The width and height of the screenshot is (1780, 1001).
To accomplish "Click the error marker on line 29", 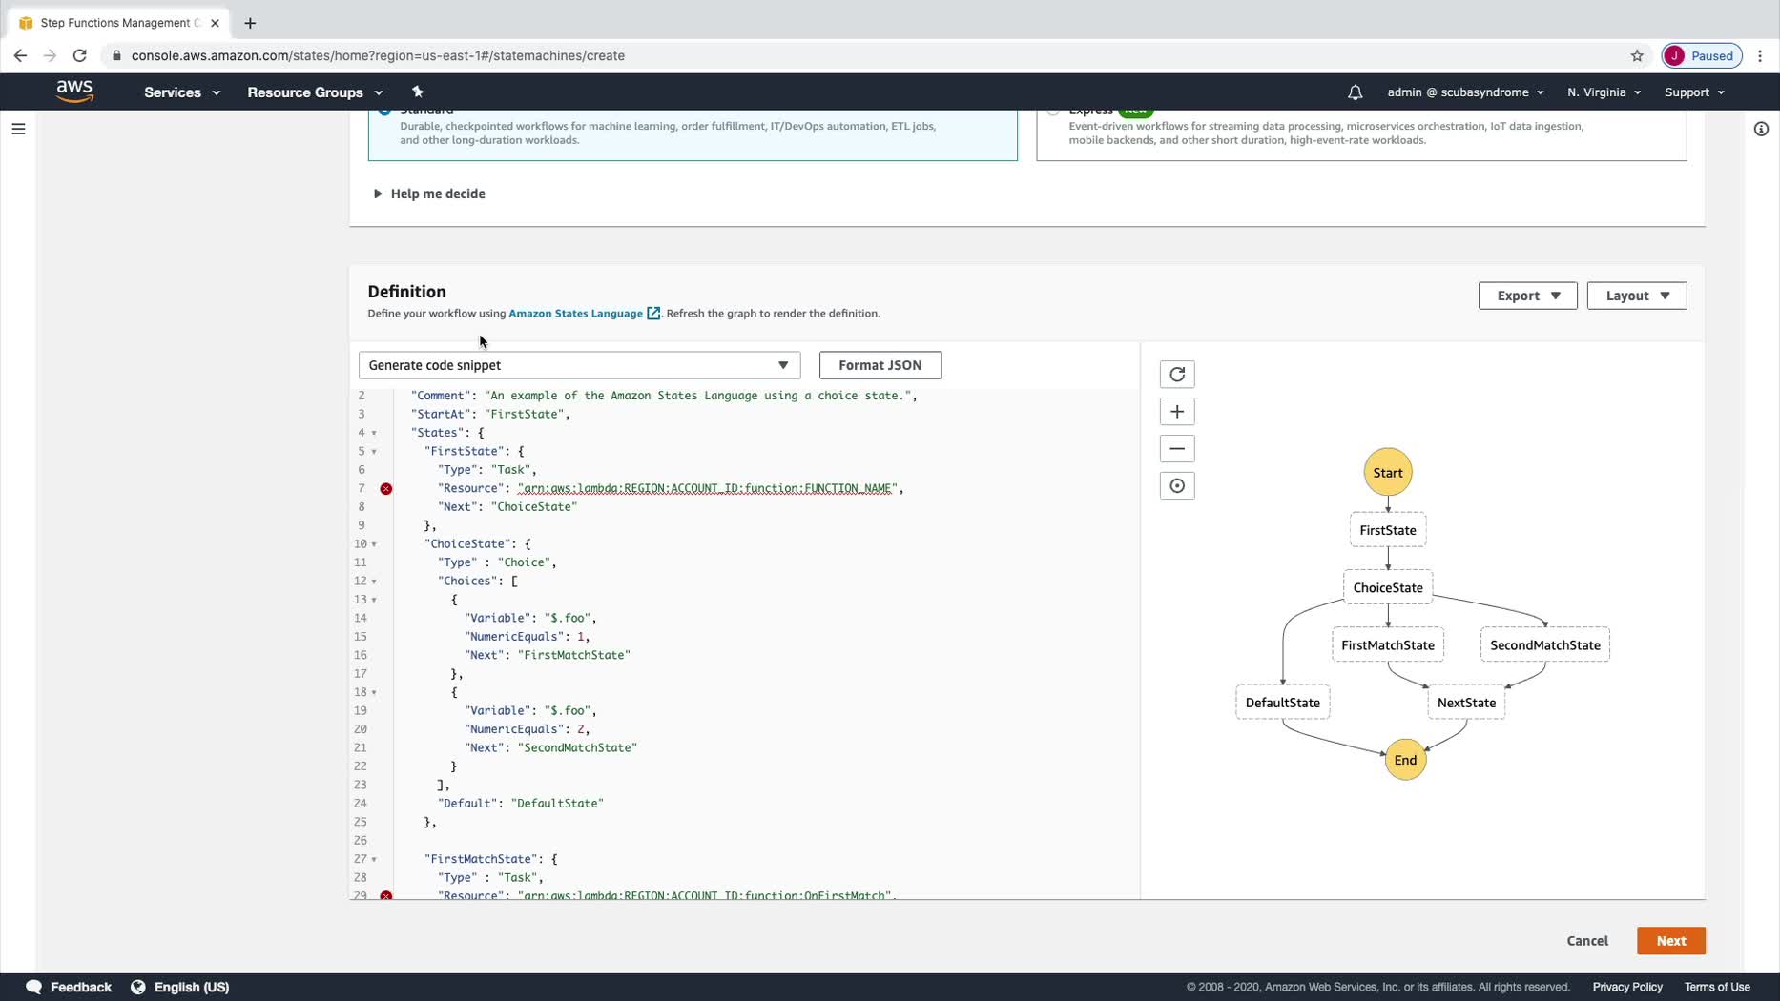I will coord(385,895).
